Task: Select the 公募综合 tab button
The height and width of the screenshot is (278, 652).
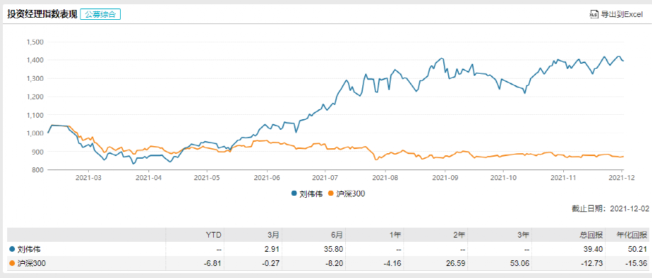Action: tap(101, 14)
